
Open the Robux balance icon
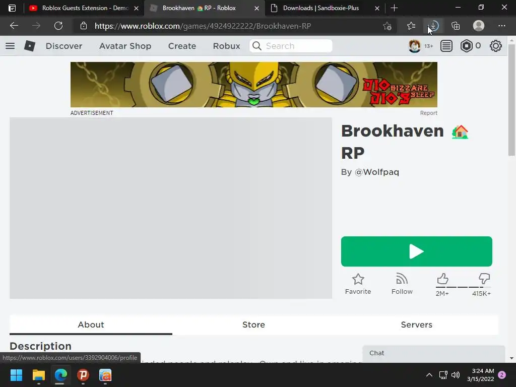pyautogui.click(x=466, y=46)
